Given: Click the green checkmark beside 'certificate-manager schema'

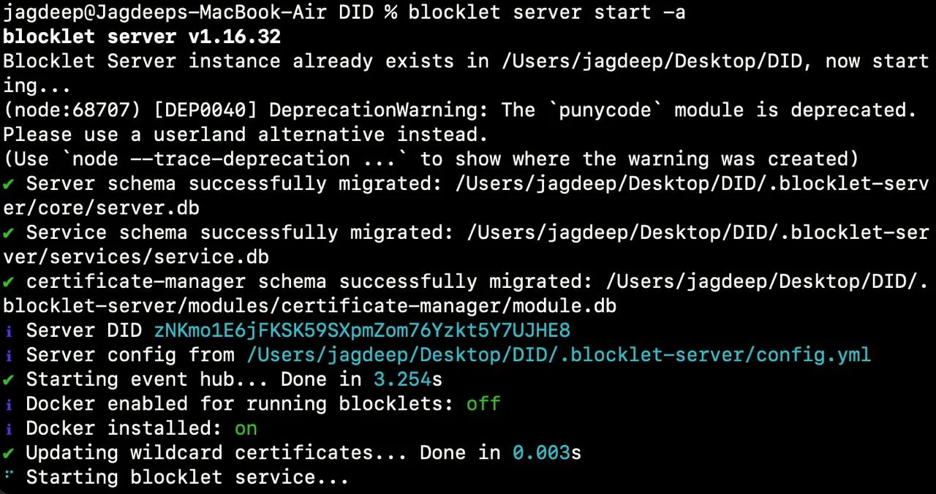Looking at the screenshot, I should point(9,282).
